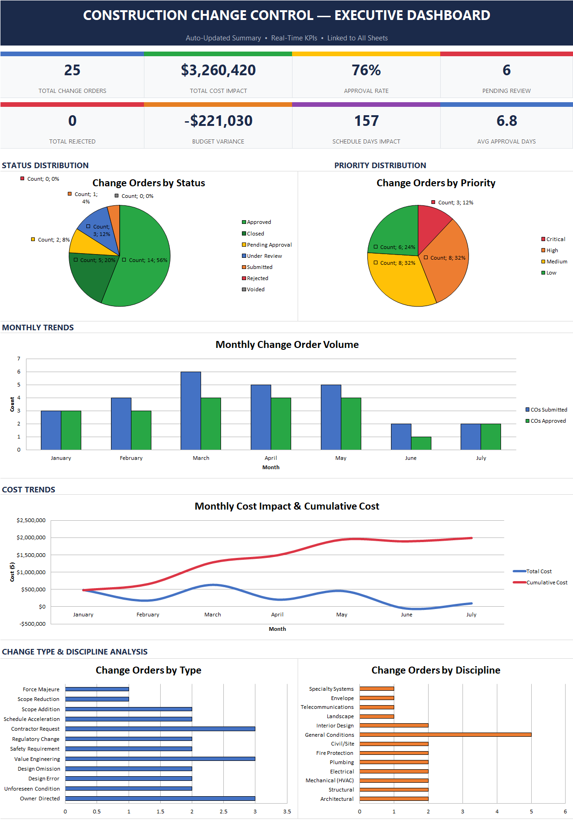
Task: Click the STATUS DISTRIBUTION section header
Action: tap(45, 165)
